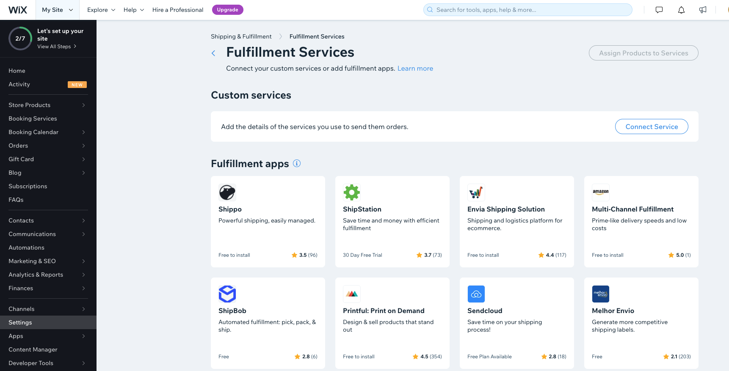Click the Envia Shipping Solution logo
729x371 pixels.
click(476, 192)
